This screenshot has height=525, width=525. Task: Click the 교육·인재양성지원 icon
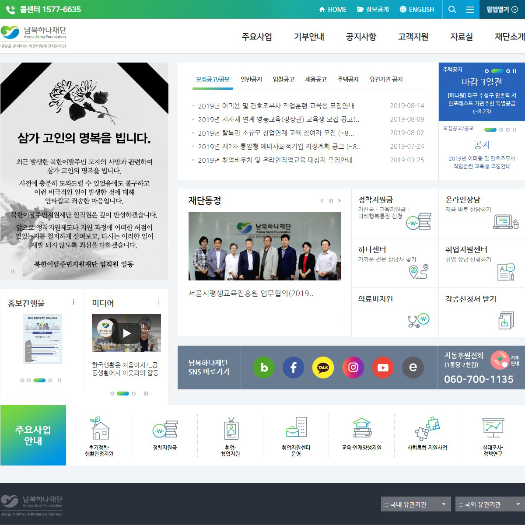point(361,429)
